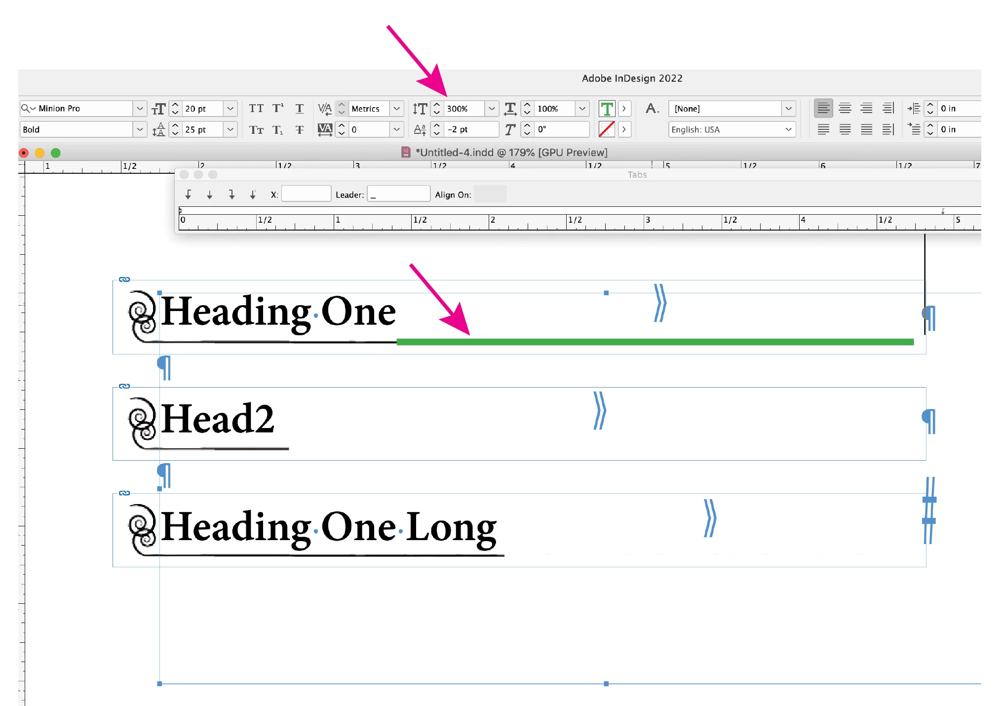Toggle Underline text formatting

pyautogui.click(x=300, y=109)
